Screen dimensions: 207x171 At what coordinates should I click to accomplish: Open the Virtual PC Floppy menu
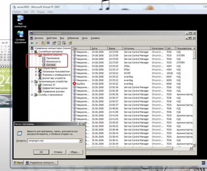coord(41,12)
